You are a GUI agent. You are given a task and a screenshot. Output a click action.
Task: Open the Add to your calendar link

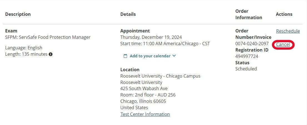150,56
